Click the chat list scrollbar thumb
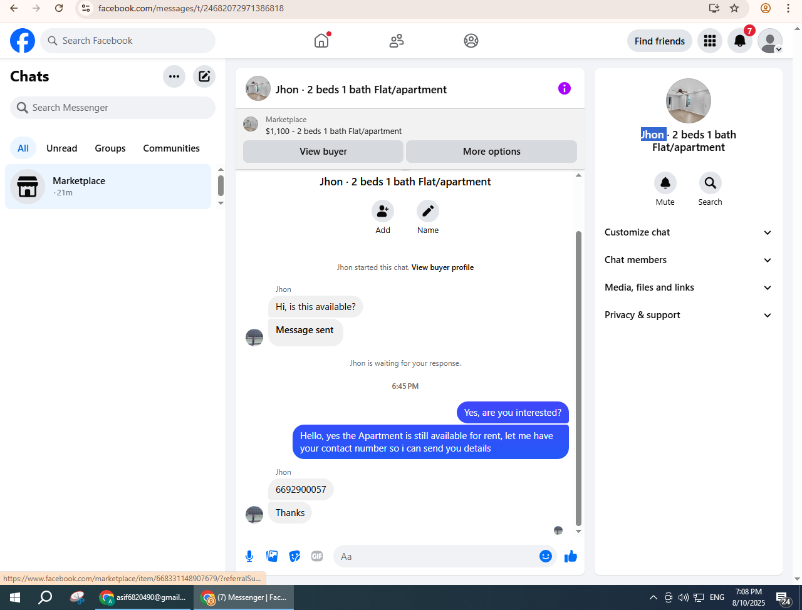The width and height of the screenshot is (802, 610). point(221,185)
